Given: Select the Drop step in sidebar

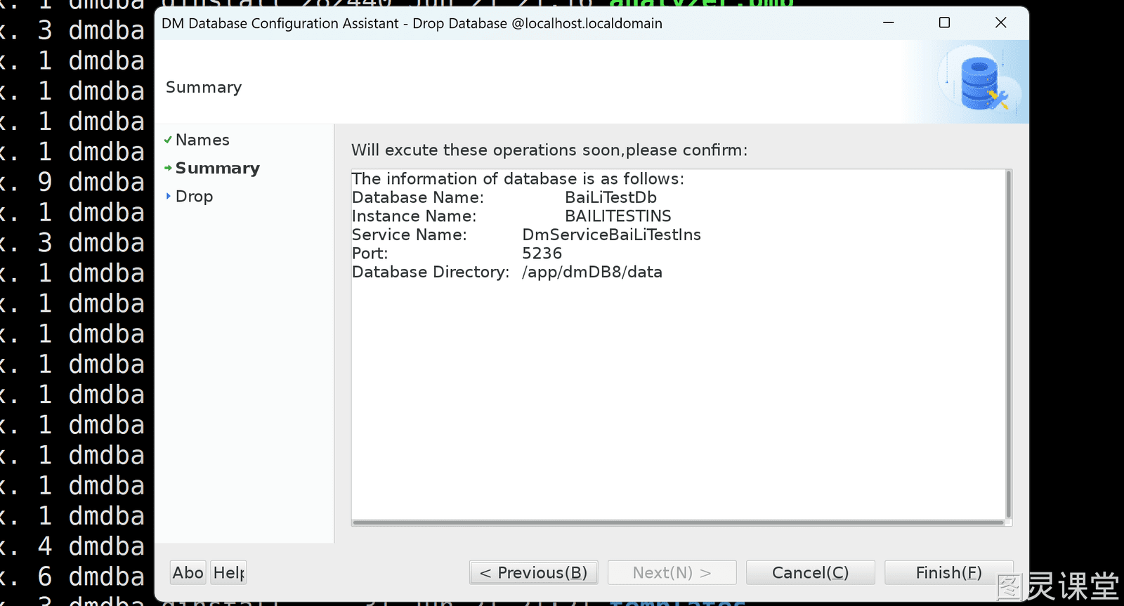Looking at the screenshot, I should [x=194, y=197].
